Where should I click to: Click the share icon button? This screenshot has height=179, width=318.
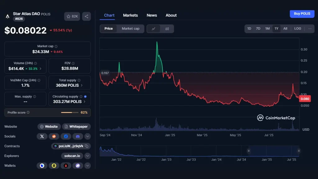(86, 16)
